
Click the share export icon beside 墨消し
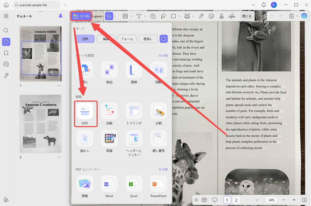[x=164, y=39]
